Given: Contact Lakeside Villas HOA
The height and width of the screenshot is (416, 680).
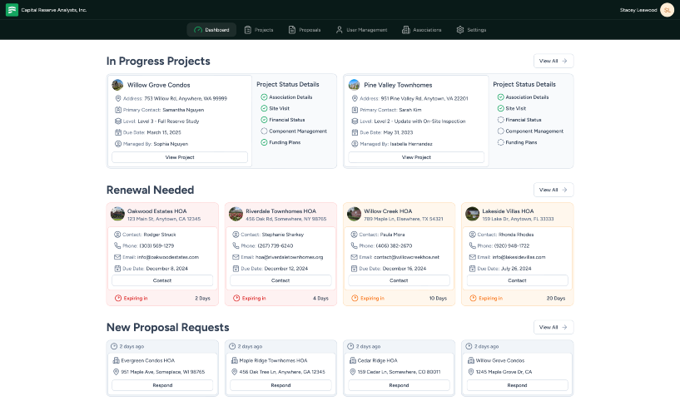Looking at the screenshot, I should [518, 280].
